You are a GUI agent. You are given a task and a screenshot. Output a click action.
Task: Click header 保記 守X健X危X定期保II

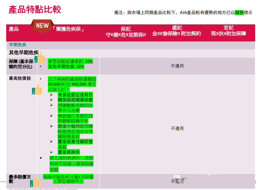click(126, 32)
